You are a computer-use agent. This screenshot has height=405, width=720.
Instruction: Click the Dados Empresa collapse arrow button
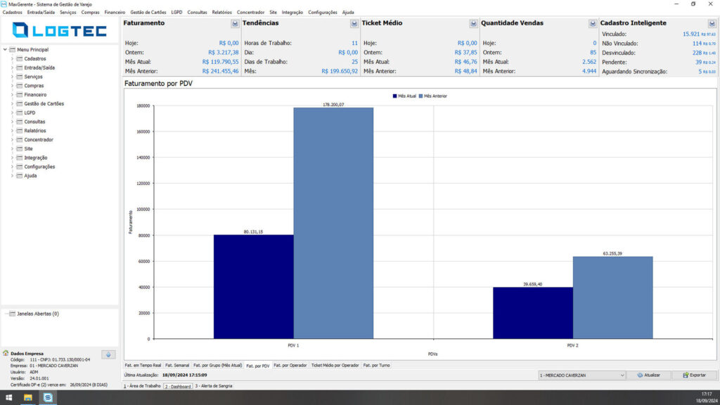pos(108,354)
